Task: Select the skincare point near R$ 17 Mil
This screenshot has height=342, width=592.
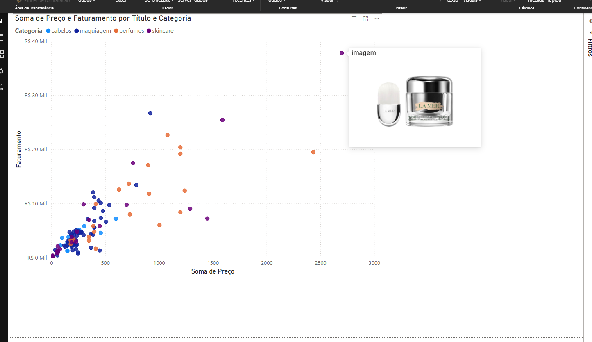Action: [x=133, y=163]
